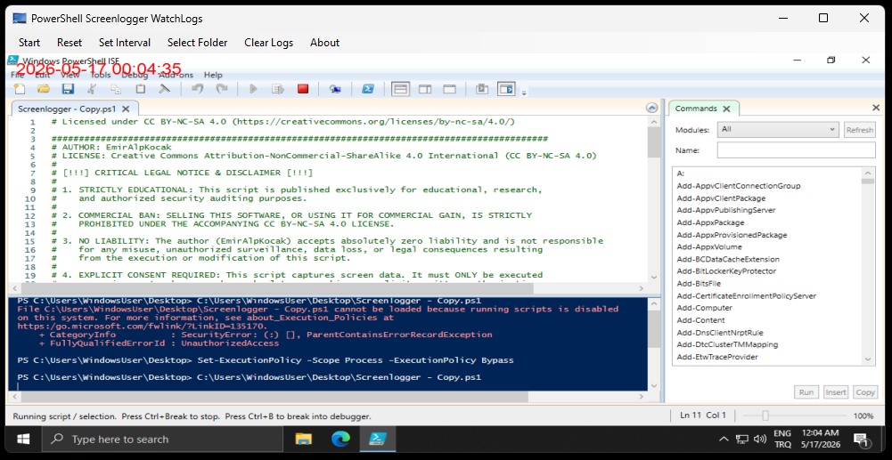This screenshot has height=460, width=892.
Task: Open the File menu in PowerShell ISE
Action: click(x=18, y=75)
